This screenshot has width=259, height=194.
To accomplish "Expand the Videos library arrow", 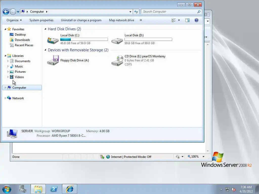I will pyautogui.click(x=8, y=77).
